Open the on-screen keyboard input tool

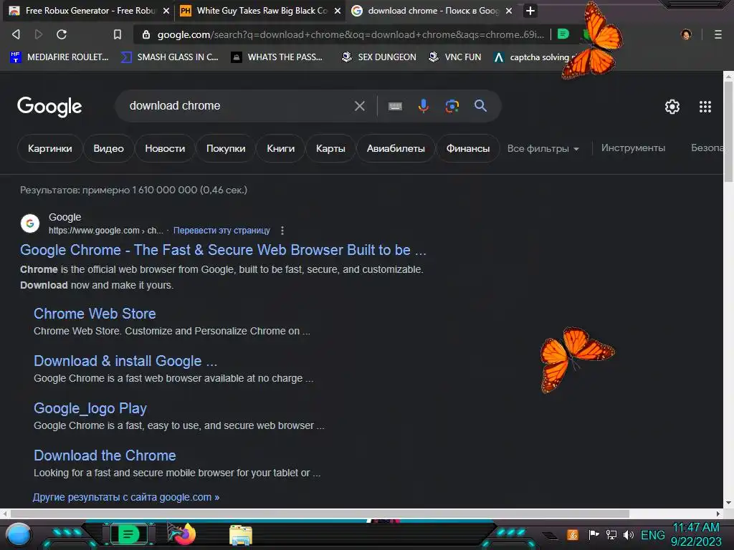(395, 106)
